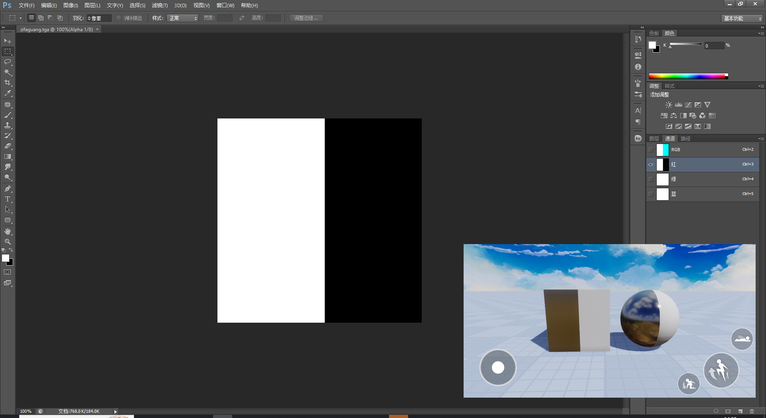Select the Lasso tool

[x=8, y=62]
